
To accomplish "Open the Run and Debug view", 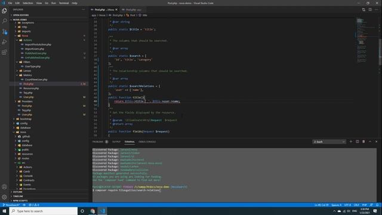I will point(4,42).
